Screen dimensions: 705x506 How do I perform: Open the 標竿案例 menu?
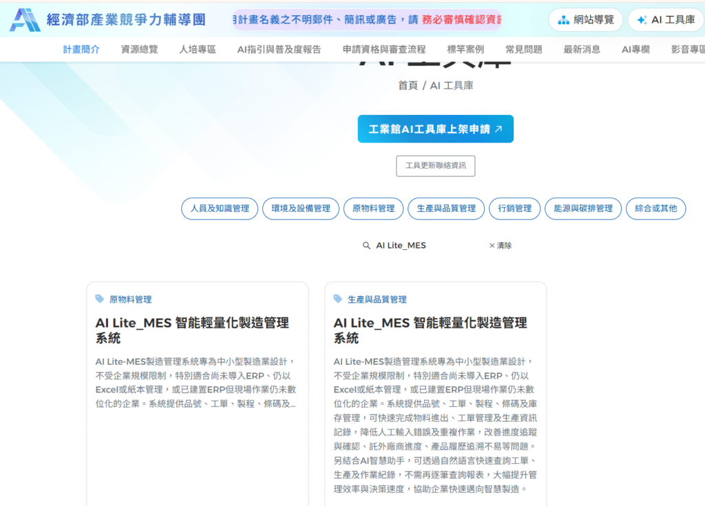point(465,50)
